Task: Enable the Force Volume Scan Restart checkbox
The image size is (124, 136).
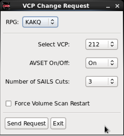Action: [x=8, y=103]
